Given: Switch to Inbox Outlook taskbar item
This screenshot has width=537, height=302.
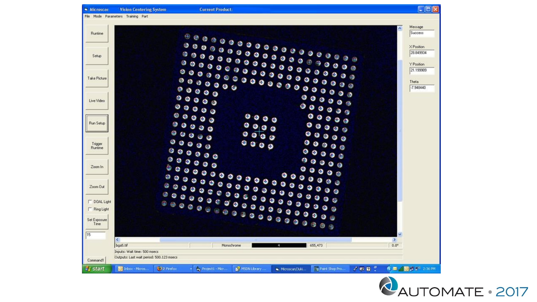Looking at the screenshot, I should (134, 269).
